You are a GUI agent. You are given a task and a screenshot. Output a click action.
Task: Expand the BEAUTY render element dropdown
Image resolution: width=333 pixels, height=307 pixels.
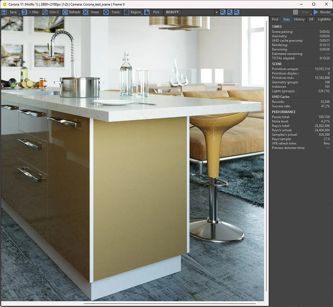[216, 12]
